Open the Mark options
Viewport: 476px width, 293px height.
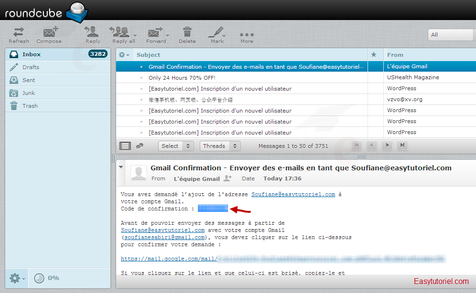(217, 35)
